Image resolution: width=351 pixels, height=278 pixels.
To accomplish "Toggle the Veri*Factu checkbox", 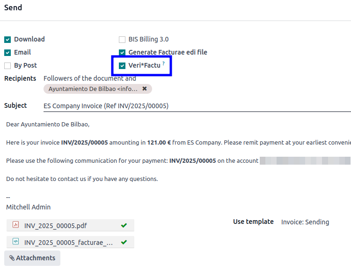I will [122, 66].
